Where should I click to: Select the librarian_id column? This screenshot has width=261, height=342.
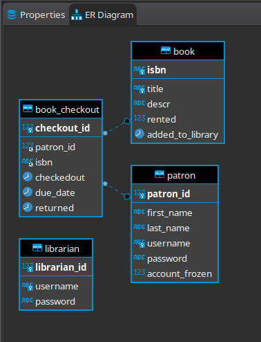click(56, 267)
